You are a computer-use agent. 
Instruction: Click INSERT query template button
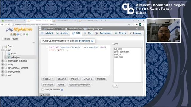(x=75, y=79)
